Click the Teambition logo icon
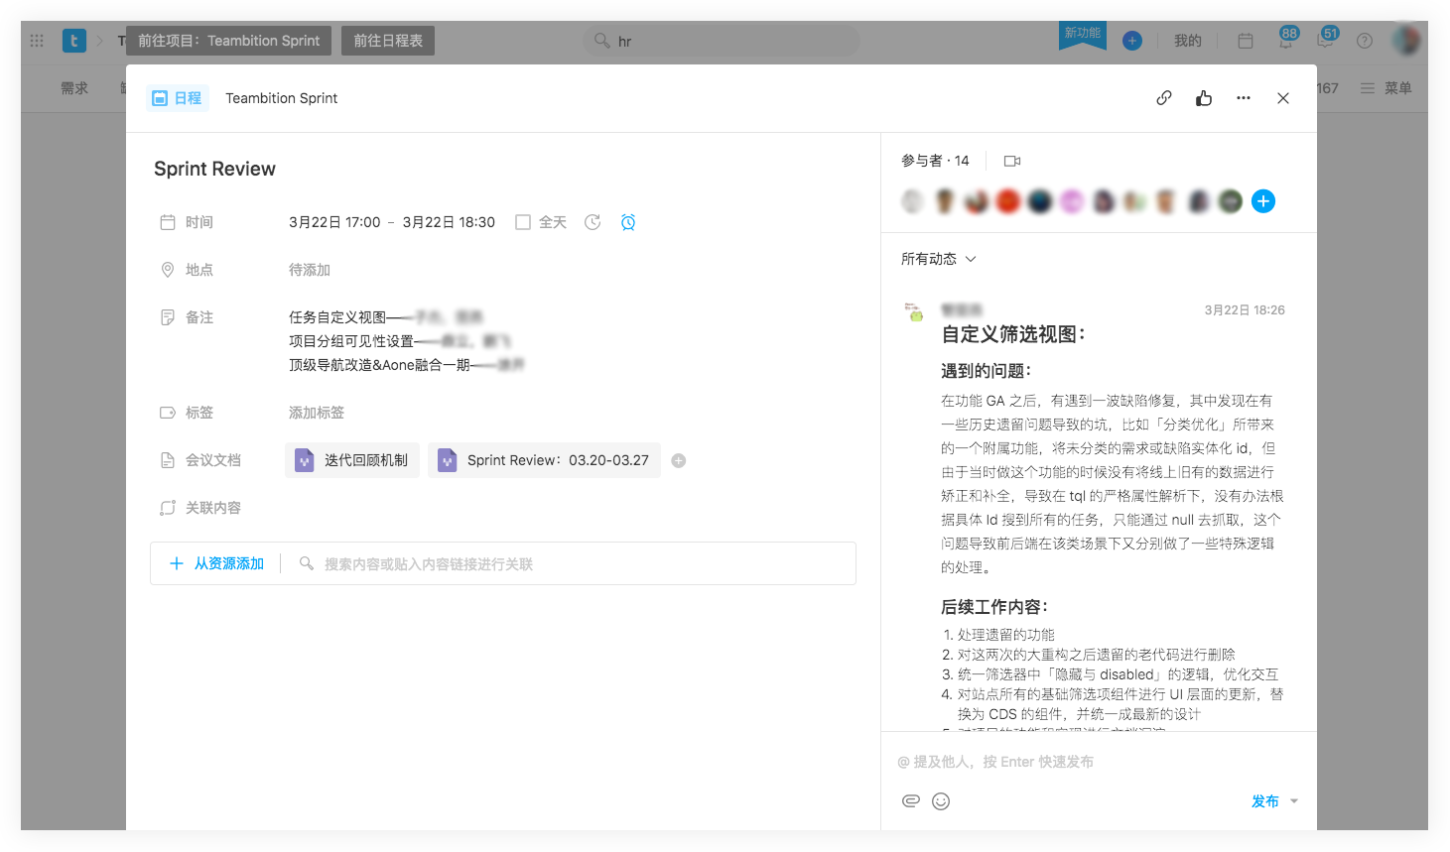The image size is (1450, 852). pyautogui.click(x=74, y=41)
